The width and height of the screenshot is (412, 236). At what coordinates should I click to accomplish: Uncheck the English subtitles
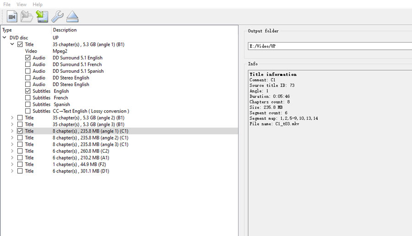click(28, 91)
